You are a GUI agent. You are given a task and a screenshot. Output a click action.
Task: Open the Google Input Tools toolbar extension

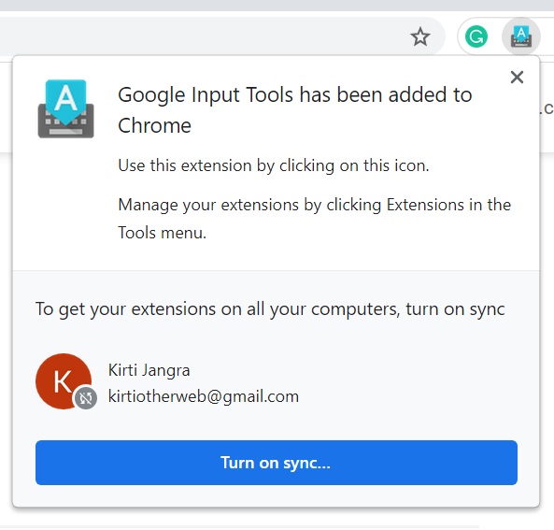click(x=521, y=36)
